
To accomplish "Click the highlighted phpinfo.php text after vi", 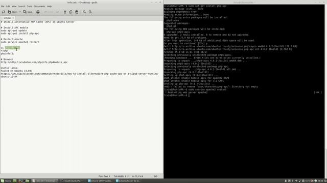I will 12,48.
